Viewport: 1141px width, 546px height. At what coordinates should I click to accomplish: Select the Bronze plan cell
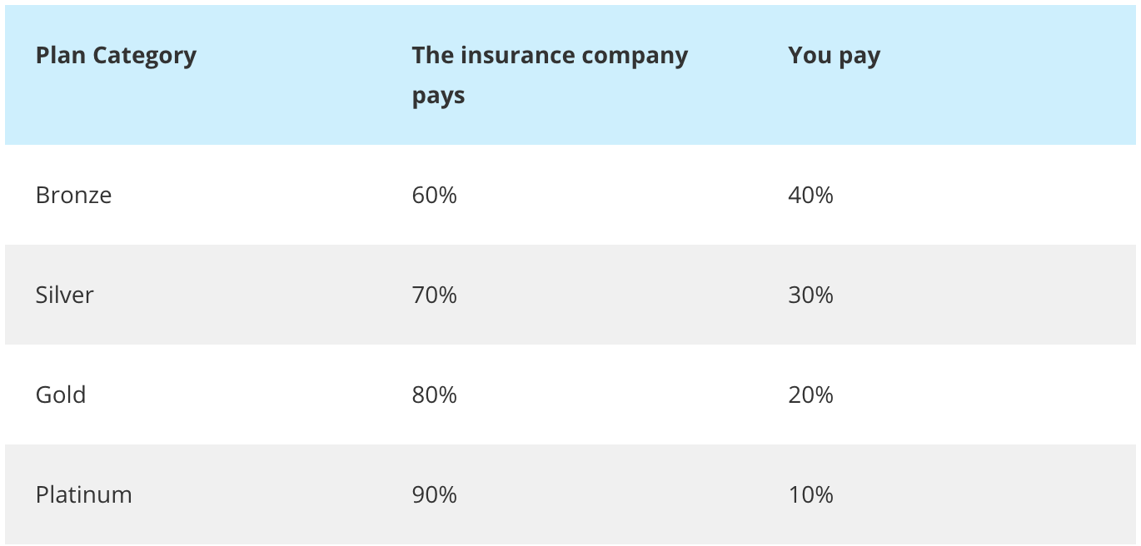coord(73,195)
